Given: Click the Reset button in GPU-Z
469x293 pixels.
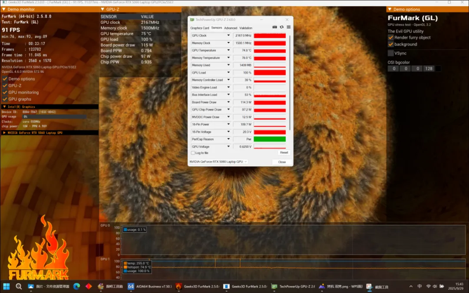Looking at the screenshot, I should pos(284,152).
